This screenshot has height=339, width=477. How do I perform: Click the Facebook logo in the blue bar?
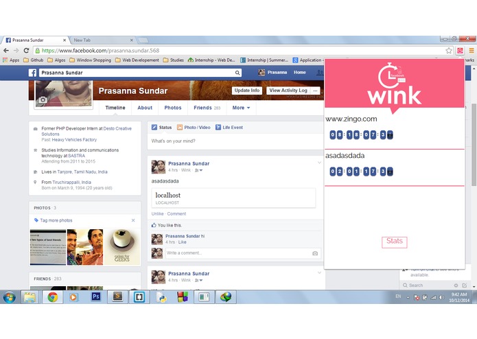point(32,73)
